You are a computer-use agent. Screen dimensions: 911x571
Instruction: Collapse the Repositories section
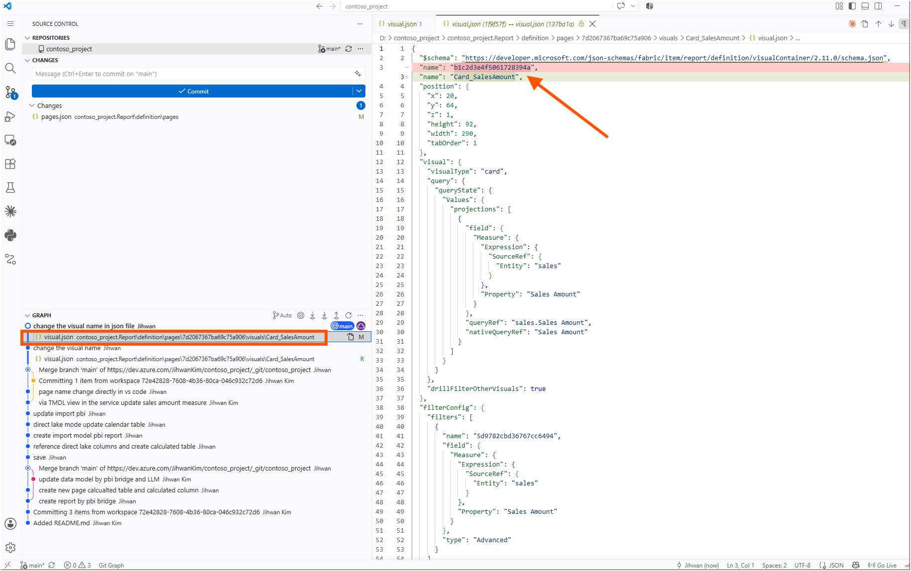click(27, 38)
